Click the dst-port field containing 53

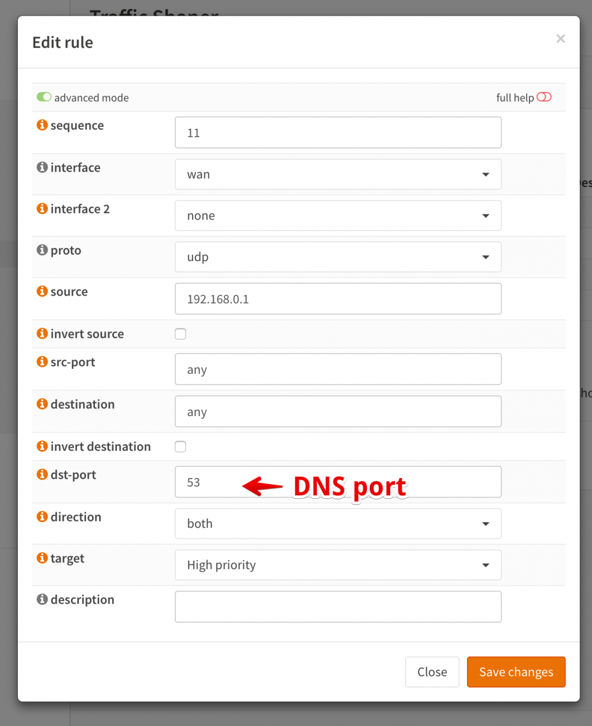pos(338,482)
